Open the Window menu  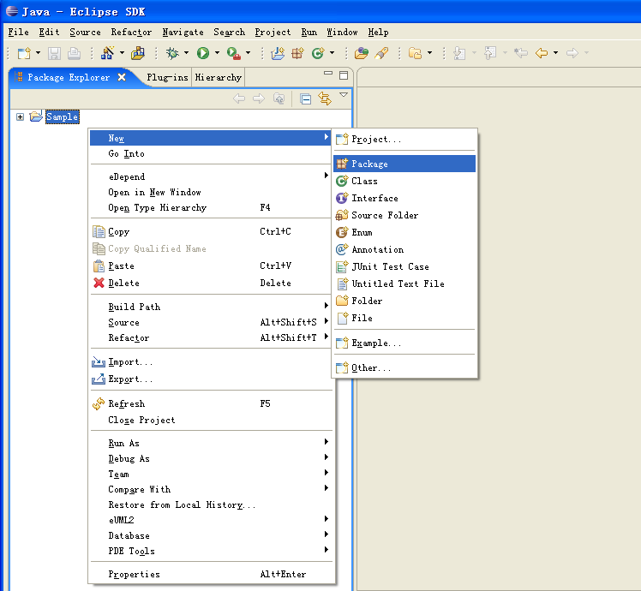click(x=342, y=32)
